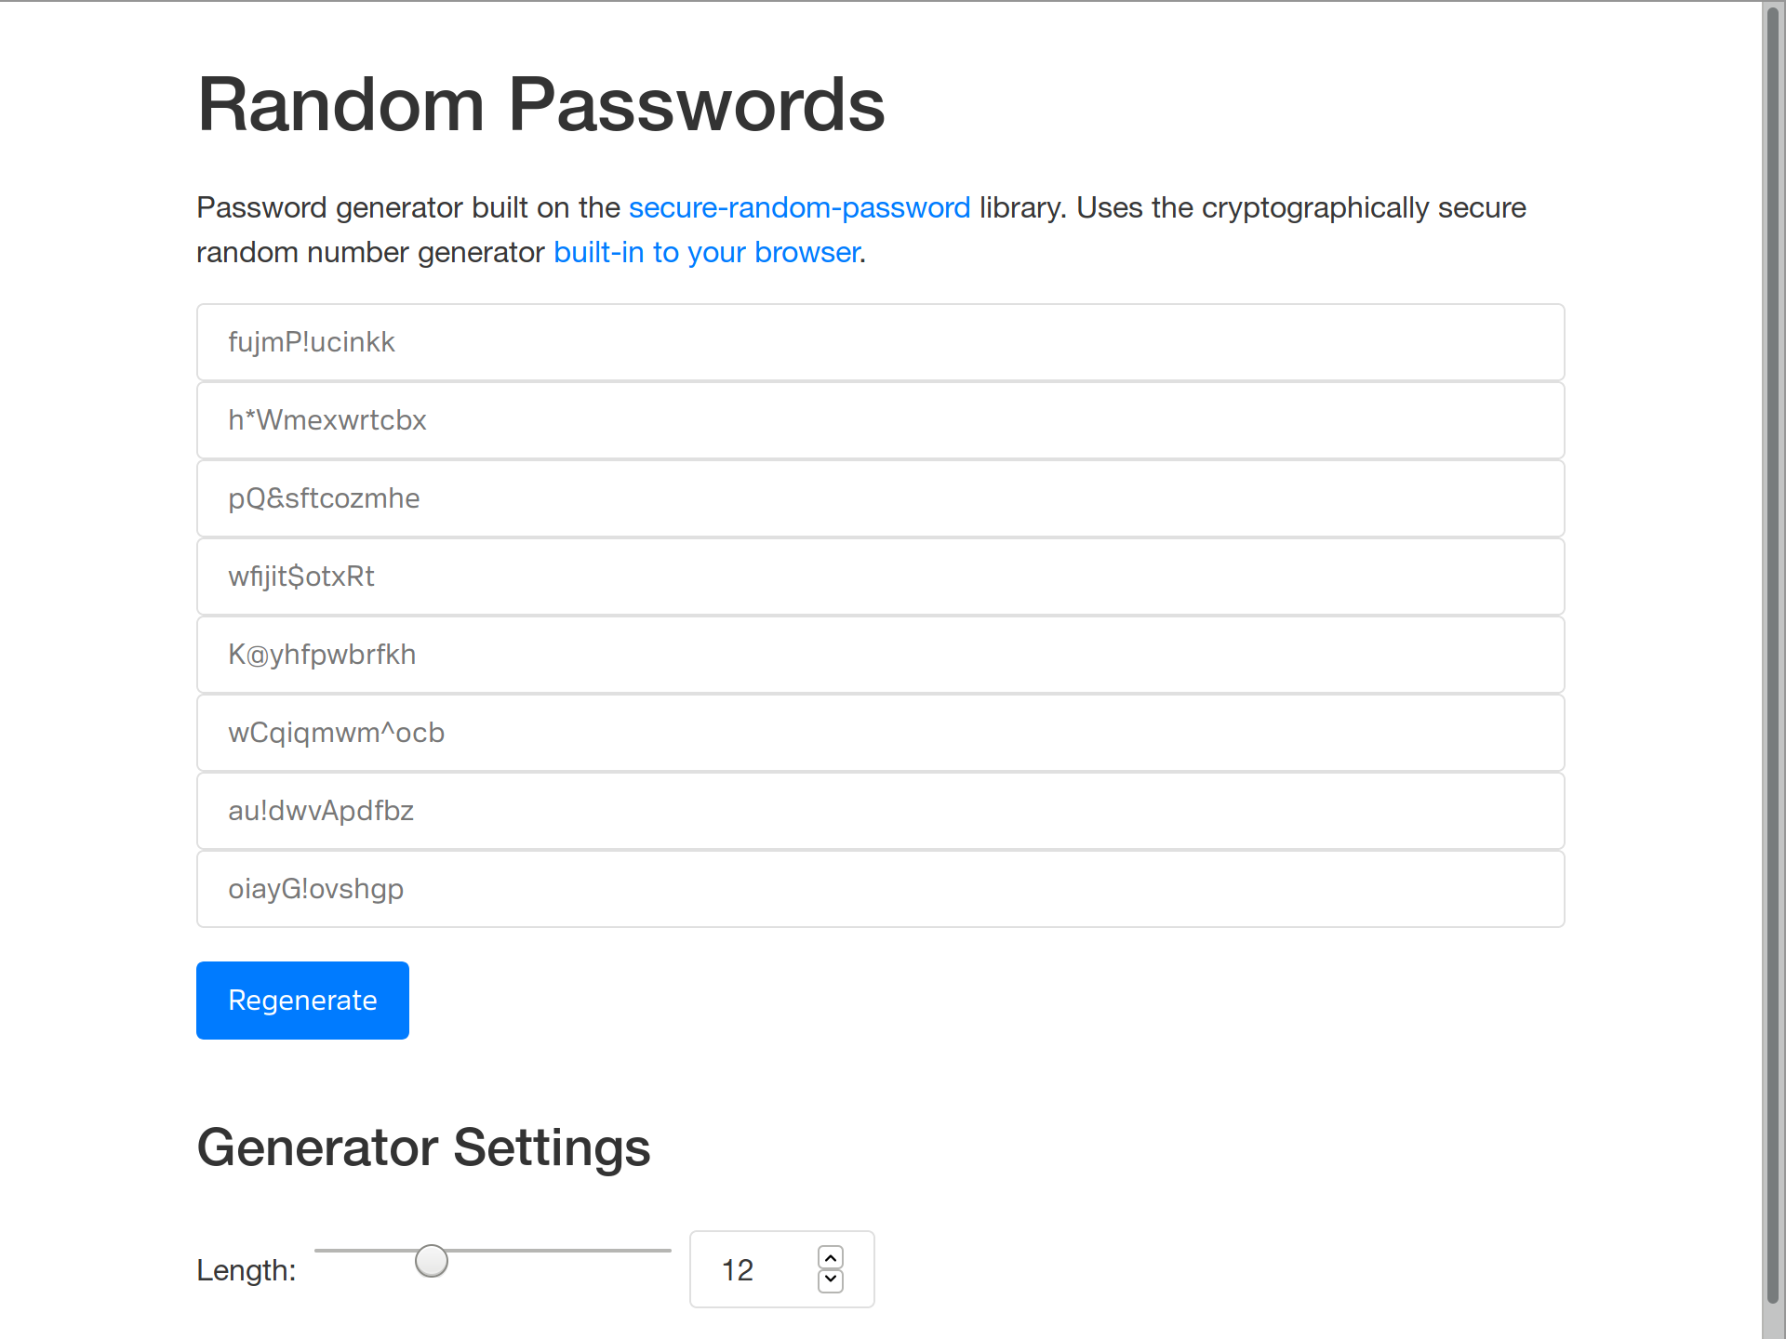
Task: Open the secure-random-password library link
Action: [x=799, y=207]
